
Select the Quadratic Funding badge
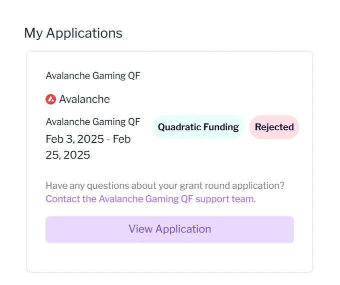198,127
